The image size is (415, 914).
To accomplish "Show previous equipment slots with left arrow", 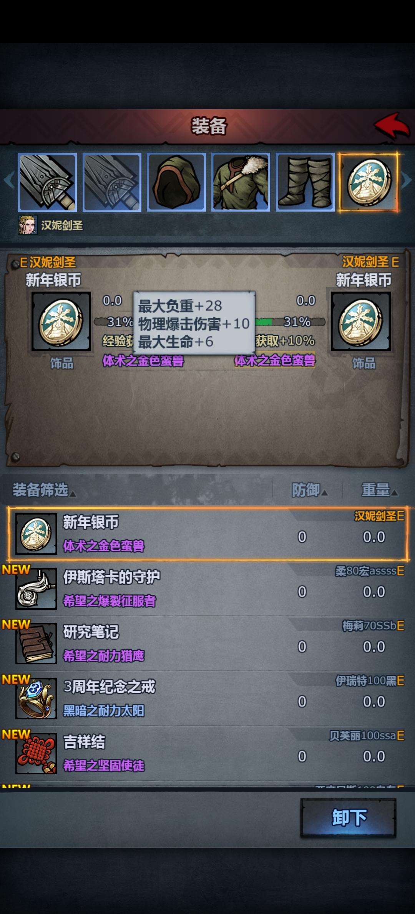I will click(x=8, y=180).
